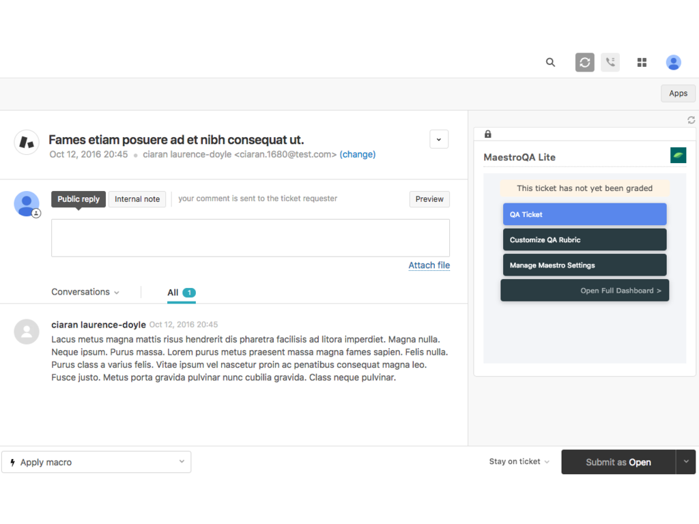699x524 pixels.
Task: Open the product tray grid icon
Action: click(x=642, y=62)
